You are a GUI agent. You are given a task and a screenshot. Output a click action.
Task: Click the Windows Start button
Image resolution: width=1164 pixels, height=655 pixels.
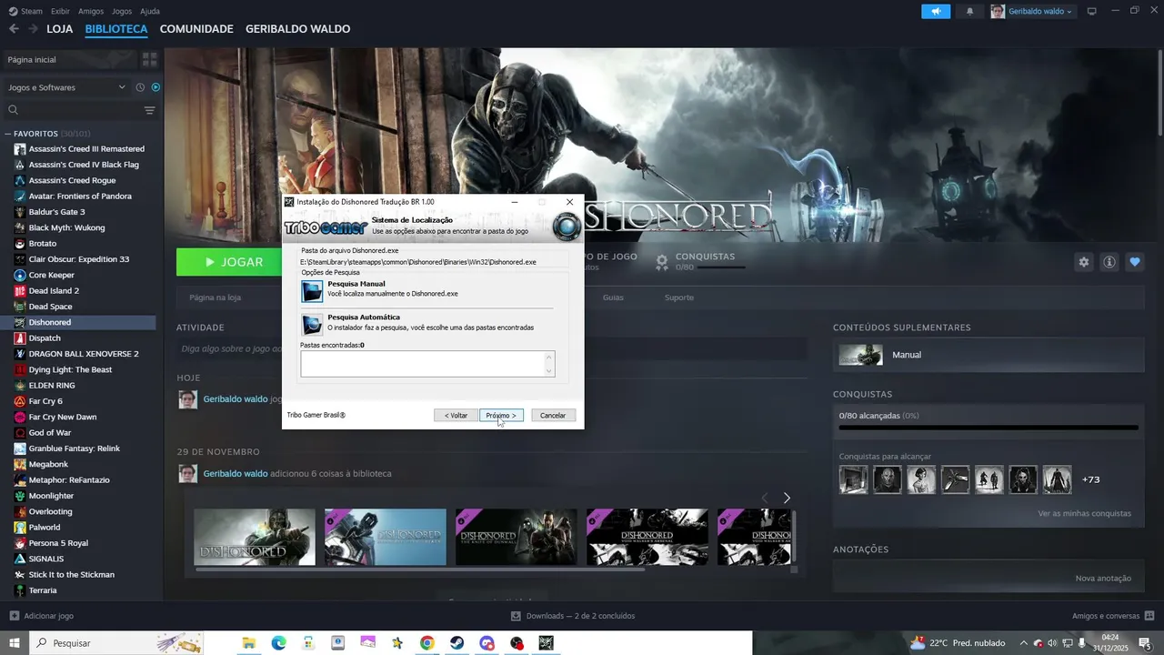[x=15, y=643]
